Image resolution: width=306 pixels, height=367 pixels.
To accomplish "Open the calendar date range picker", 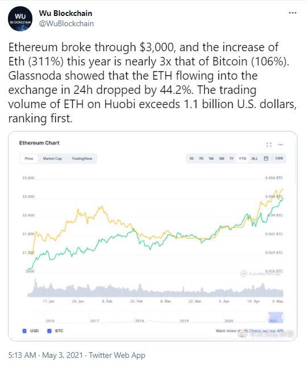I will (x=266, y=158).
